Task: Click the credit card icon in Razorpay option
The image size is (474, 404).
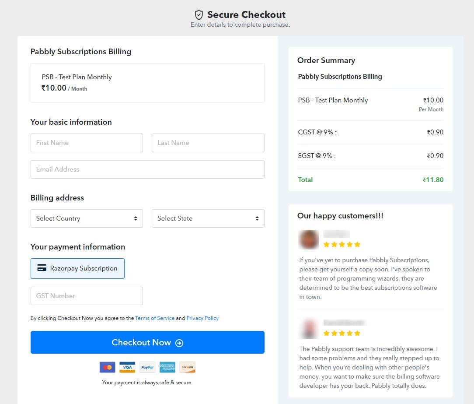Action: point(42,268)
